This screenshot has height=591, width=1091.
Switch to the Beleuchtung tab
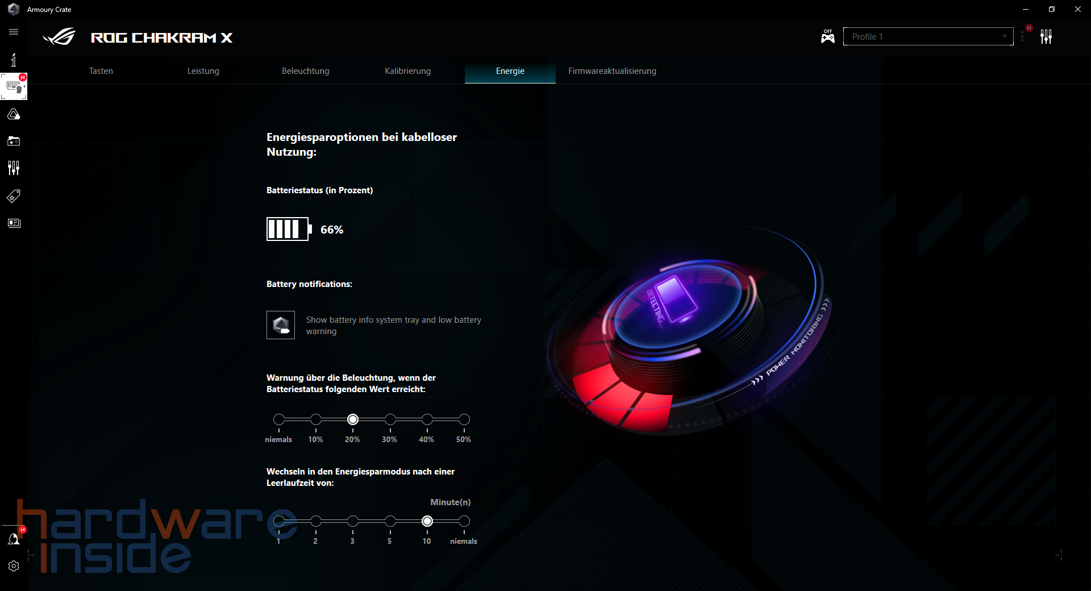click(305, 71)
